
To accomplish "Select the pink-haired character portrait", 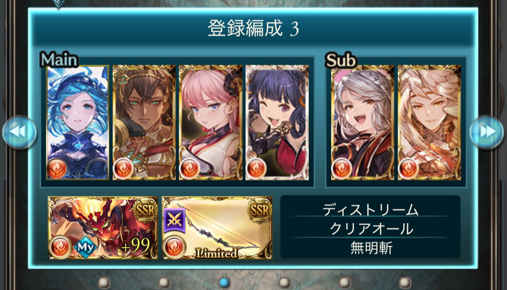I will click(x=210, y=123).
